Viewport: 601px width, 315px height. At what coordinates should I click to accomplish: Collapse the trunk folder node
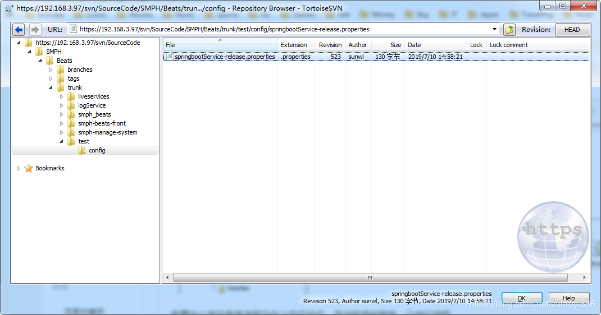tap(51, 87)
